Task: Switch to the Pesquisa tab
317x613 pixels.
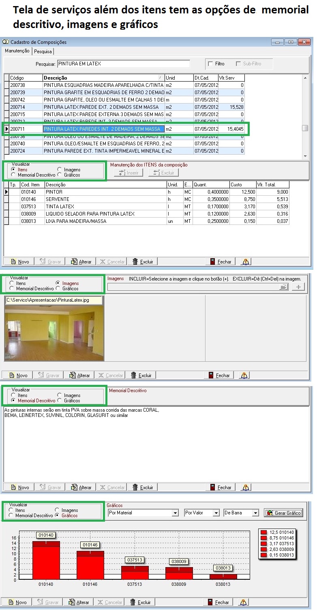Action: (x=43, y=52)
